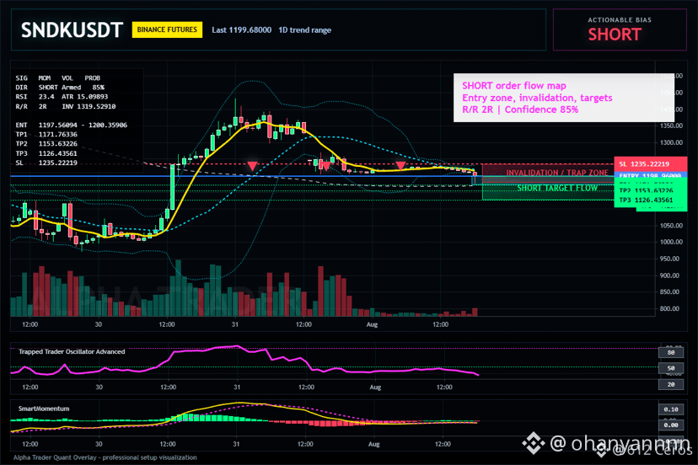Click the blue ENTRY price tag
Viewport: 698px width, 465px height.
[x=650, y=176]
